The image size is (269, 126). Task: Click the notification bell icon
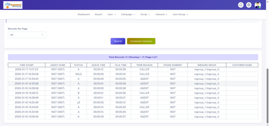(x=241, y=5)
